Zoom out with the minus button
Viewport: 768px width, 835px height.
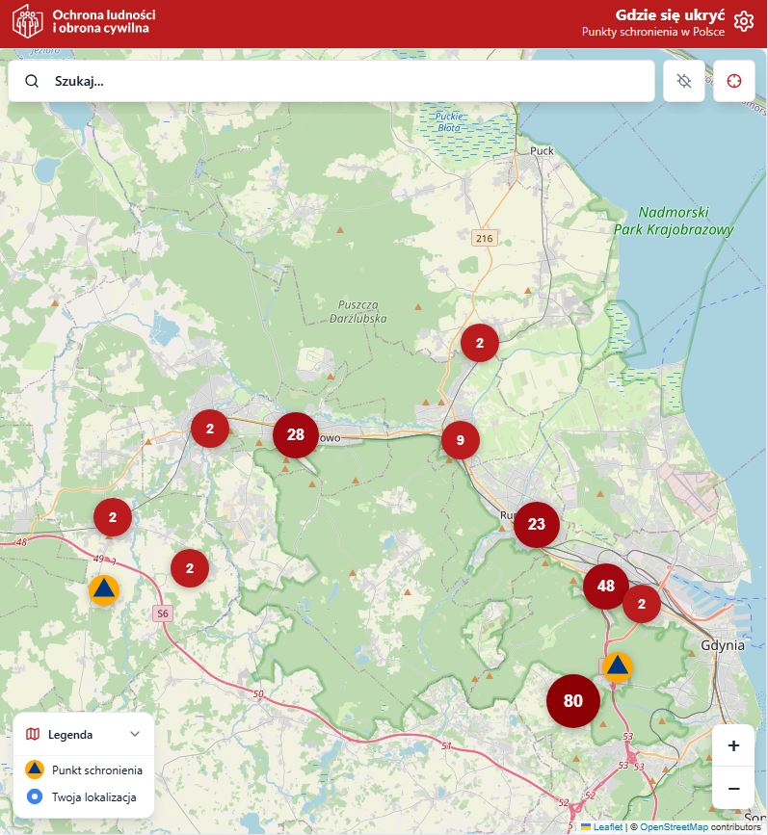[733, 789]
